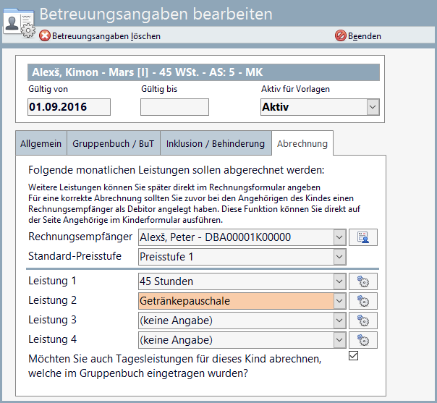The height and width of the screenshot is (403, 437).
Task: Click the gear icon next to Leistung 2
Action: [363, 301]
